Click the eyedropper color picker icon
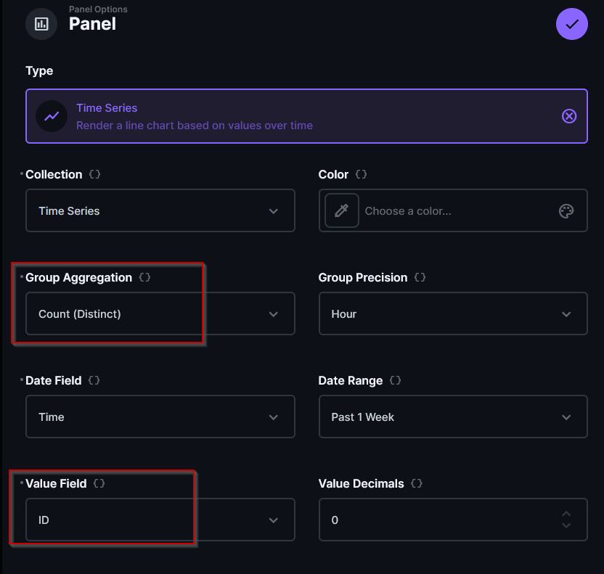The width and height of the screenshot is (604, 574). tap(341, 211)
